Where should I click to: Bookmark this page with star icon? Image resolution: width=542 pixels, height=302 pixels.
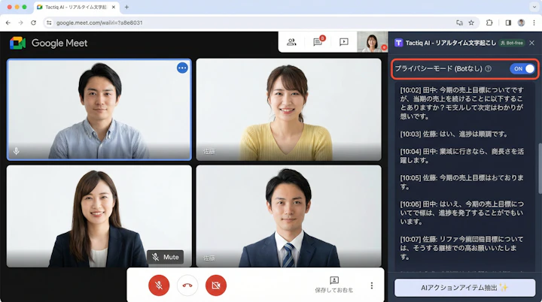click(x=471, y=23)
